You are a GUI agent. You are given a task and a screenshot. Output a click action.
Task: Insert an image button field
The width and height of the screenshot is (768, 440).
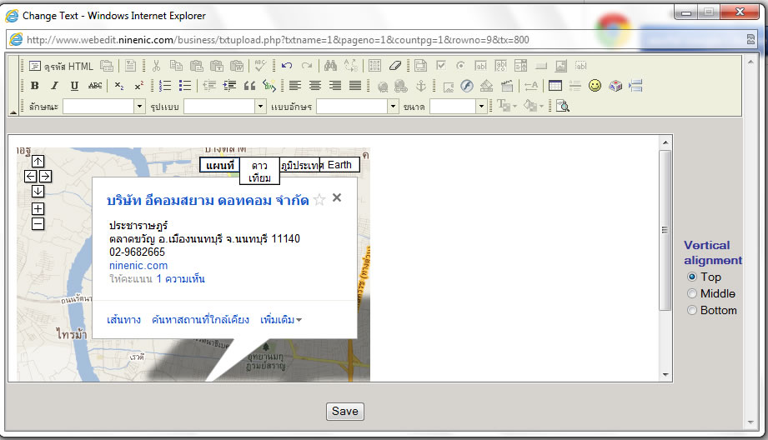561,66
